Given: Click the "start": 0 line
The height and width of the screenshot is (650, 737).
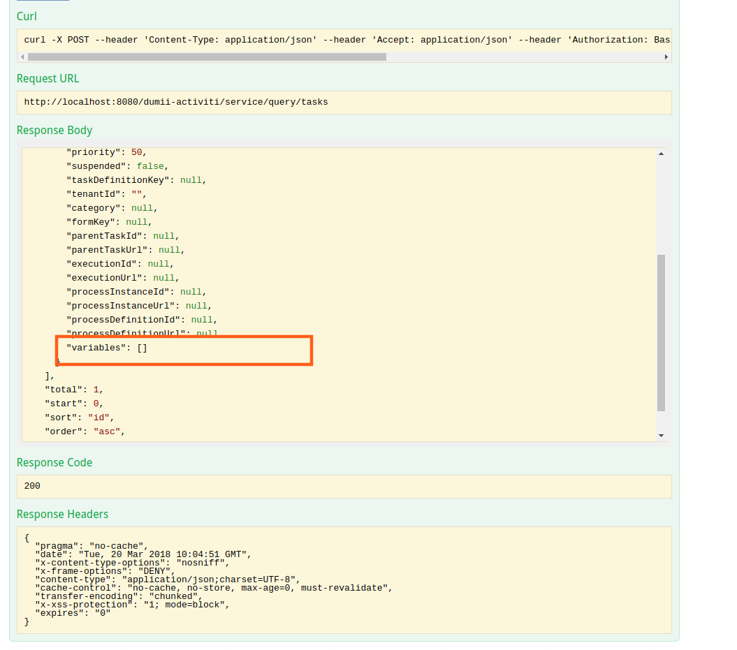Looking at the screenshot, I should 74,404.
